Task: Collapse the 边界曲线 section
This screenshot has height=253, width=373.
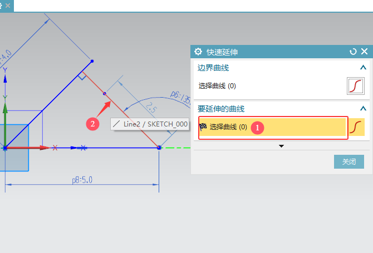Action: pyautogui.click(x=363, y=68)
